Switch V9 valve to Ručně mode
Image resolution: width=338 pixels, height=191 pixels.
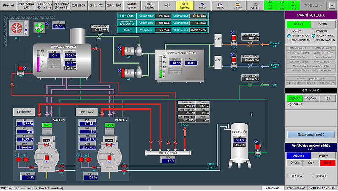[323, 155]
